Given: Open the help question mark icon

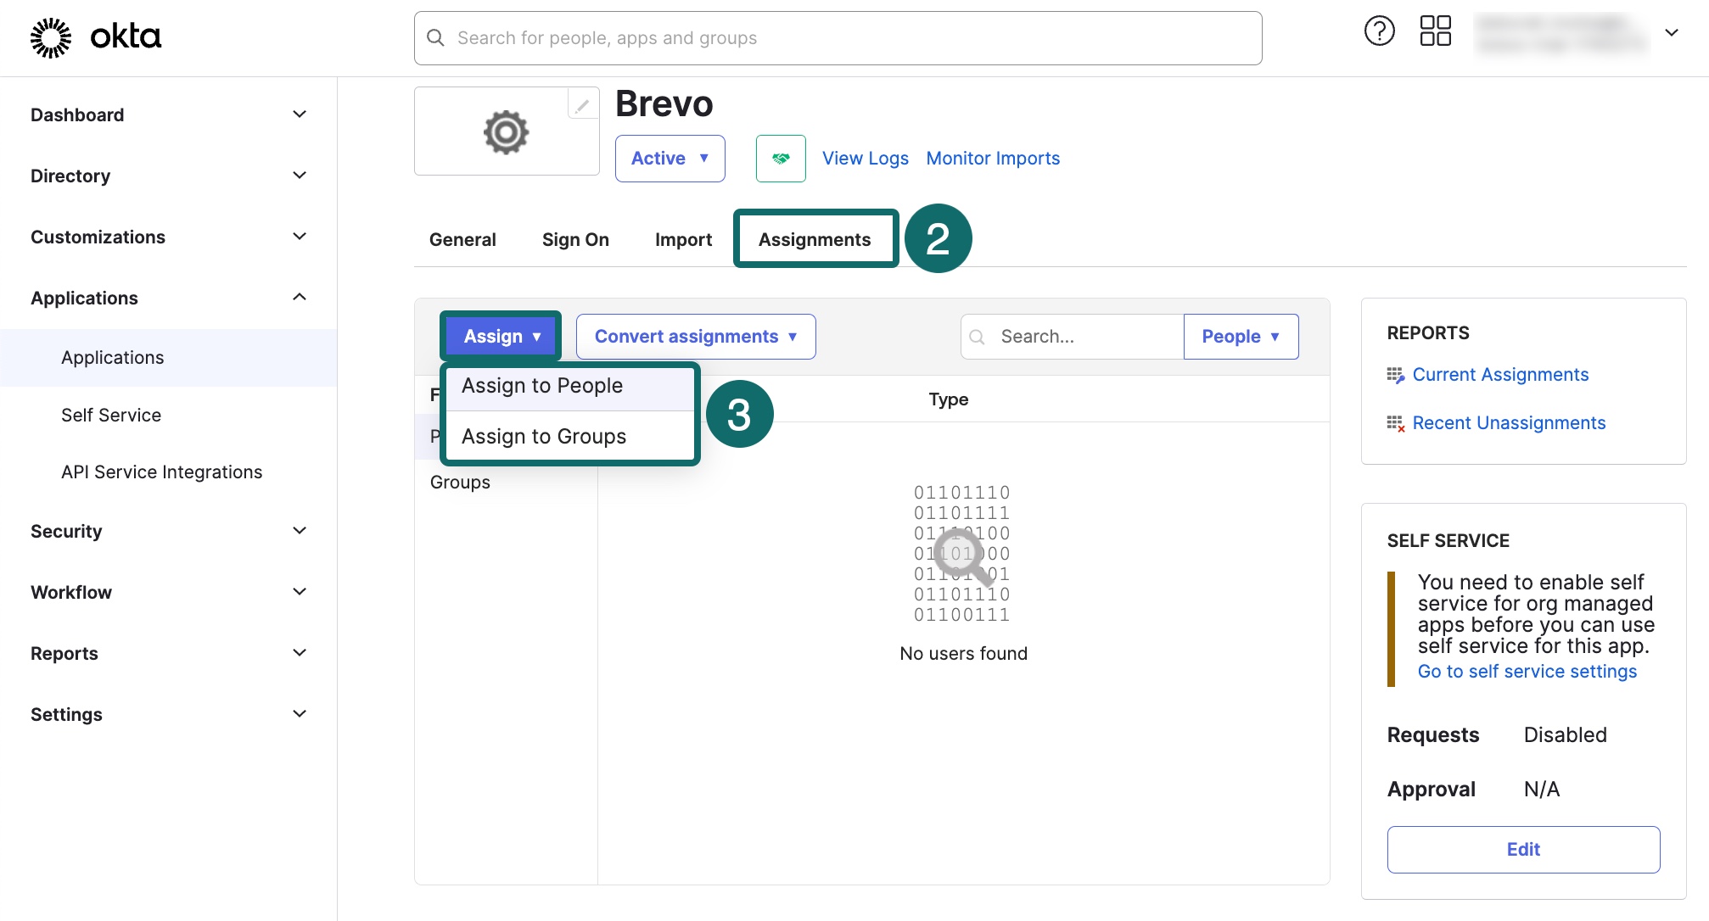Looking at the screenshot, I should coord(1379,31).
